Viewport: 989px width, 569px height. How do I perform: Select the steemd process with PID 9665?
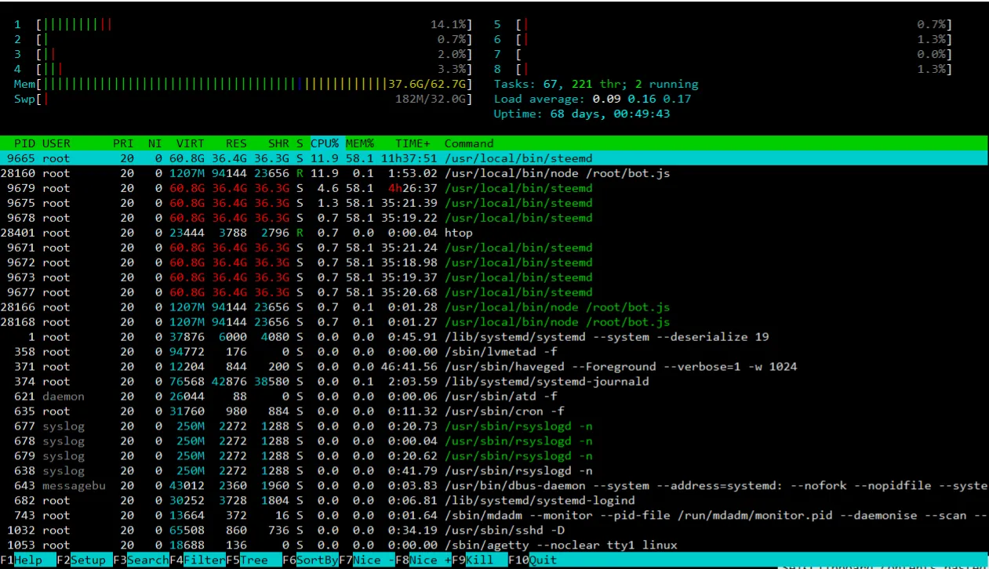pyautogui.click(x=494, y=158)
